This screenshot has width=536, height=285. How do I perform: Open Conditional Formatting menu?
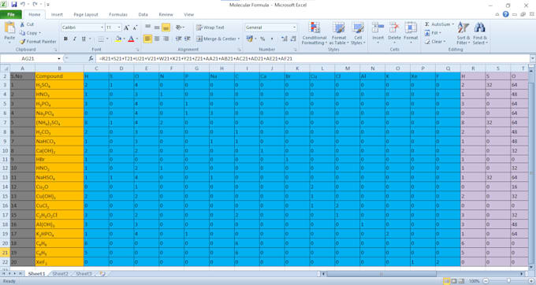tap(315, 33)
